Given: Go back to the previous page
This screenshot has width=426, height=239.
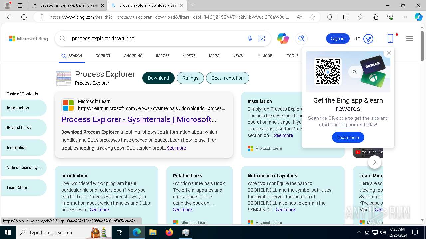Looking at the screenshot, I should [9, 17].
